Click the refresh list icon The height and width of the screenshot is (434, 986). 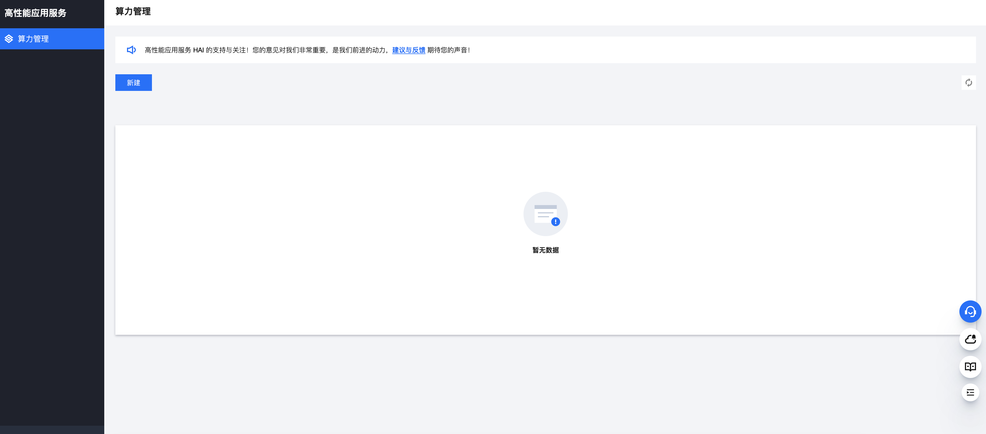(968, 83)
